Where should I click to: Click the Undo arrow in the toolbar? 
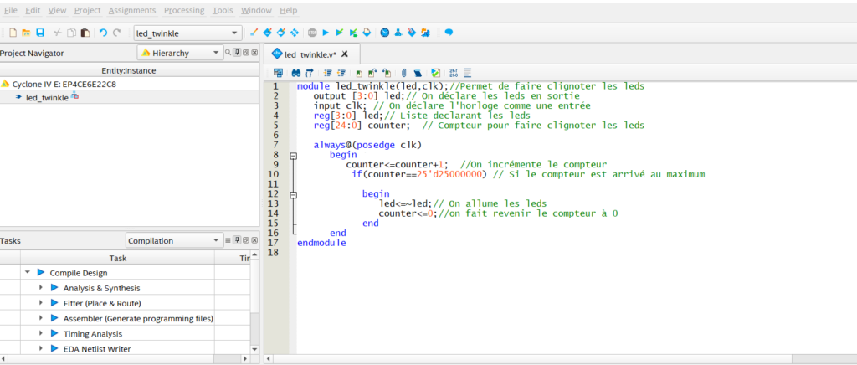click(x=103, y=33)
